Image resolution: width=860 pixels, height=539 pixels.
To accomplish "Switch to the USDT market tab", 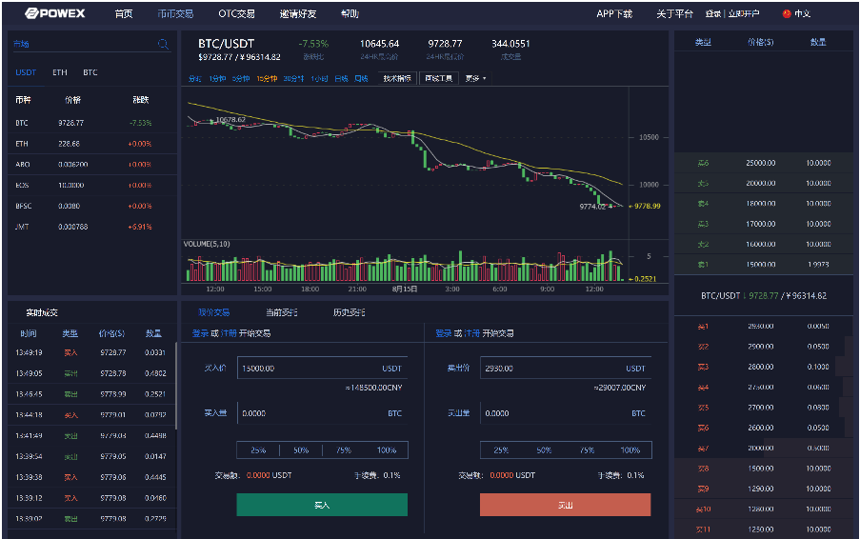I will 26,72.
